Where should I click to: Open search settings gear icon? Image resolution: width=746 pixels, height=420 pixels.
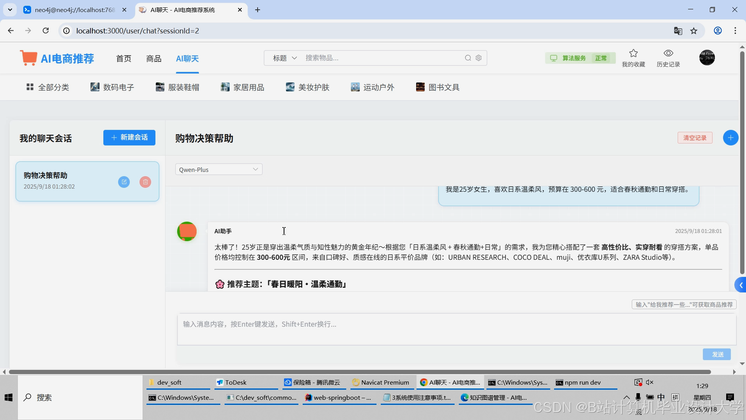[479, 58]
